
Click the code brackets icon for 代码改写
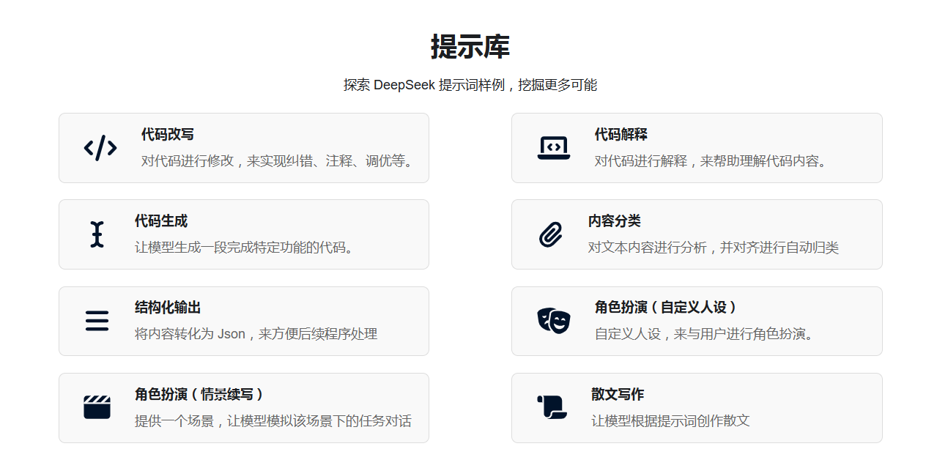click(x=100, y=148)
